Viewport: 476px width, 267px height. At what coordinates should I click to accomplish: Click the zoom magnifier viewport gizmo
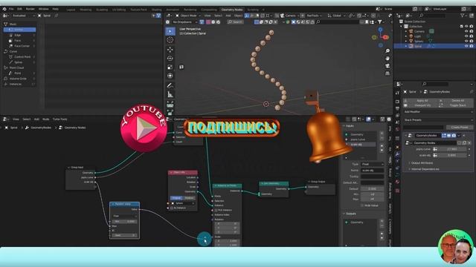click(387, 51)
